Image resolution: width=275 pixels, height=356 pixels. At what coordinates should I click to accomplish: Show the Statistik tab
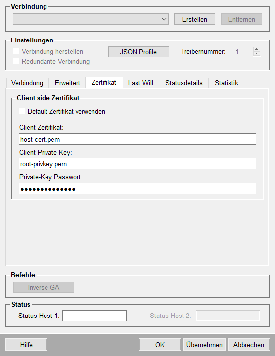pos(227,83)
